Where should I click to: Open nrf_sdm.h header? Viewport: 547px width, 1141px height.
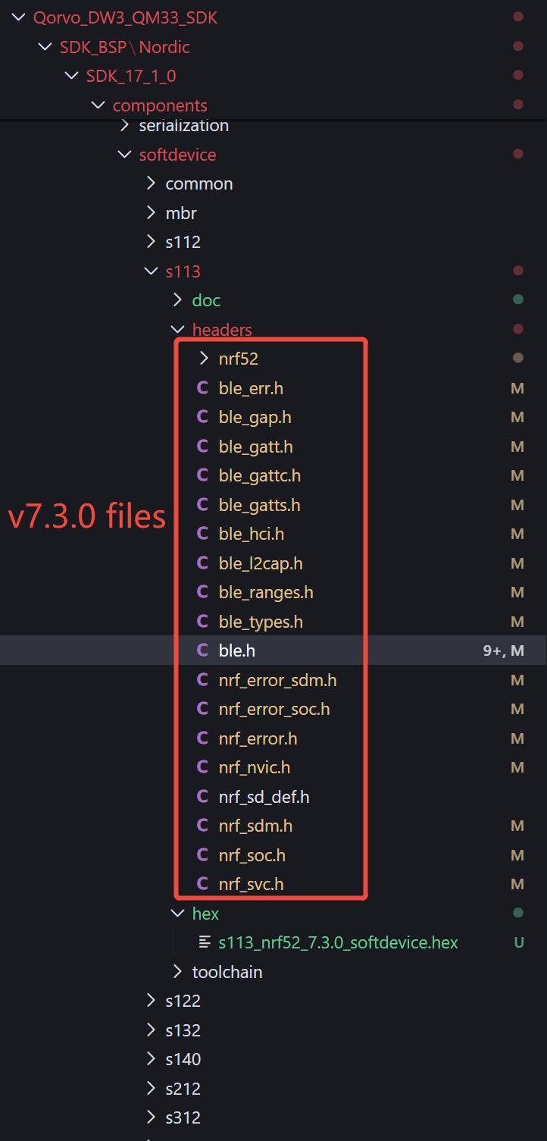pos(255,826)
